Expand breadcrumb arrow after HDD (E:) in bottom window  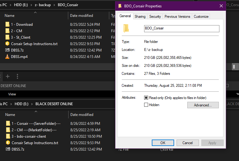(32, 104)
